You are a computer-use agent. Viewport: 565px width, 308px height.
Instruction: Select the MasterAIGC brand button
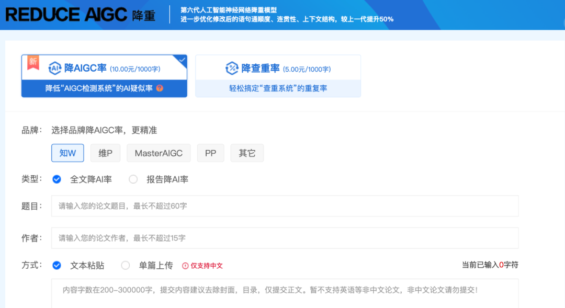point(159,153)
